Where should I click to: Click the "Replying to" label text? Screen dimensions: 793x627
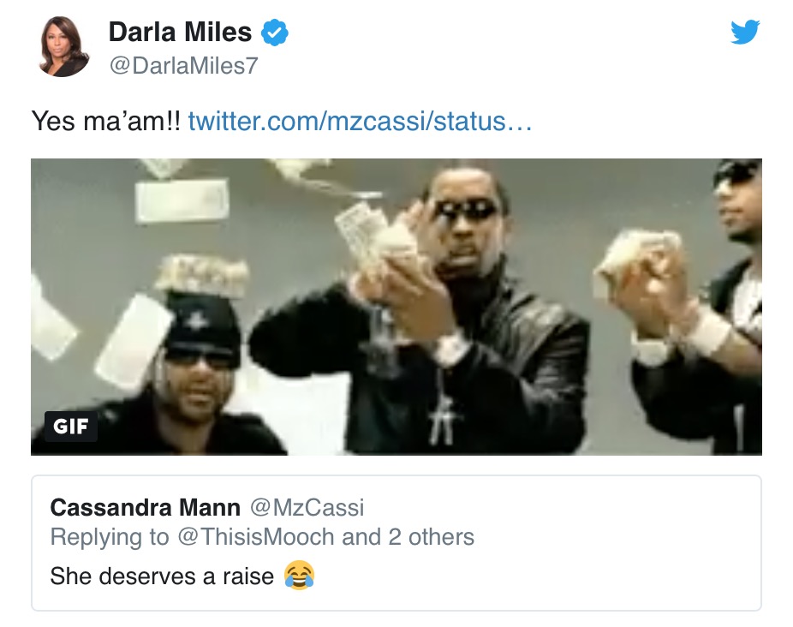point(110,537)
